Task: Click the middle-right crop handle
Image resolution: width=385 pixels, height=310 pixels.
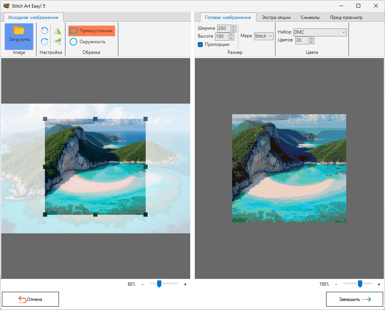Action: [x=146, y=167]
